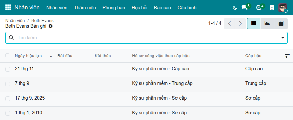
Task: Open the 17 thg 9, 2025 date cell
Action: 30,98
